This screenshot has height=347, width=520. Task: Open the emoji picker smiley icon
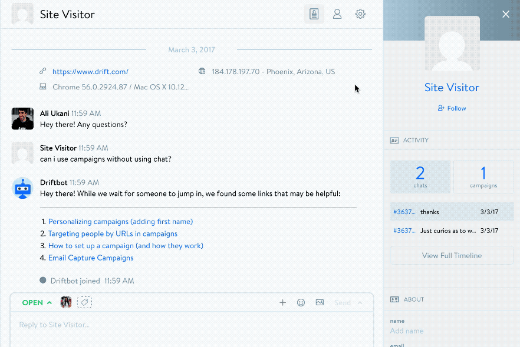301,302
